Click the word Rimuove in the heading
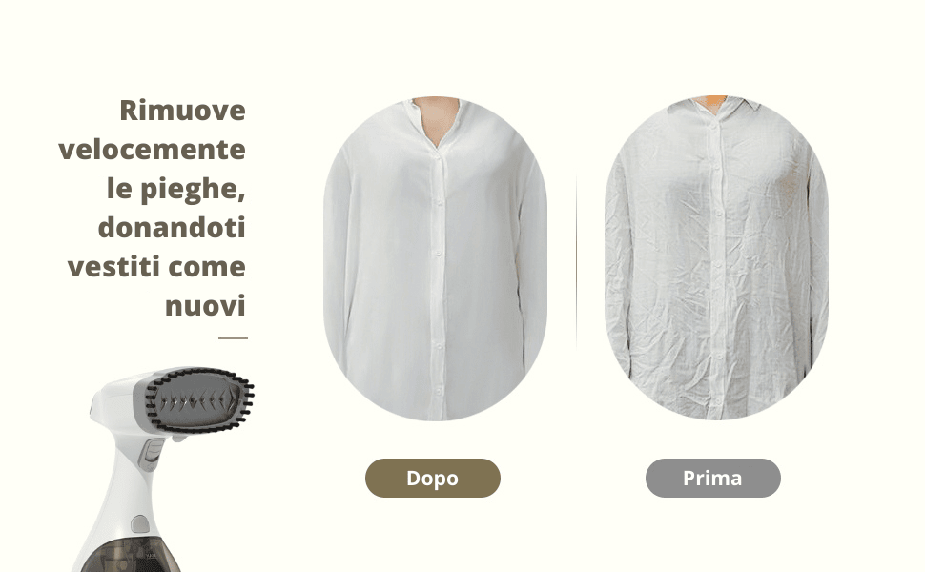This screenshot has width=925, height=572. click(182, 111)
